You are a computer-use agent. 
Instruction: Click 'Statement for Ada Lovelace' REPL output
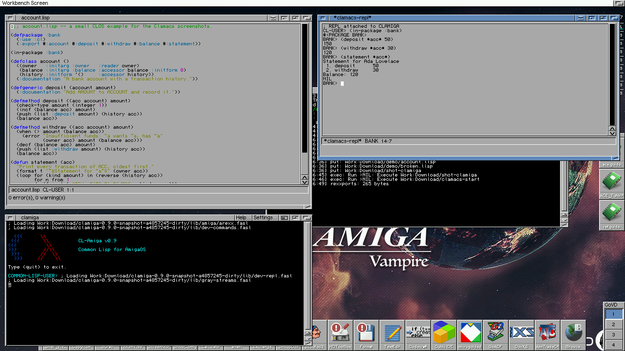point(361,61)
